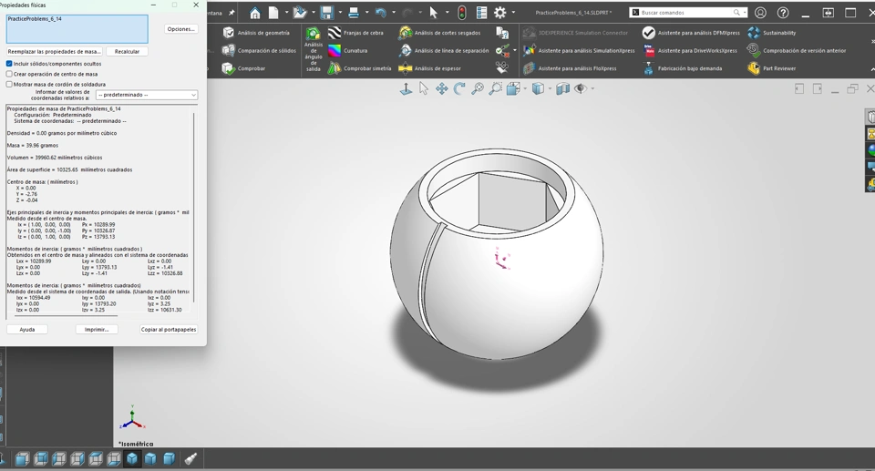Run the Sustainability tool
This screenshot has width=875, height=471.
pos(754,33)
